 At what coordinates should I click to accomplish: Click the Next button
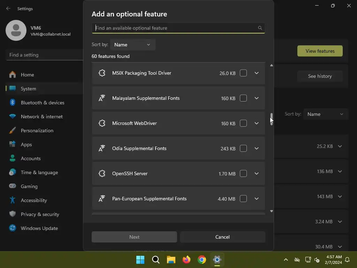(x=134, y=237)
